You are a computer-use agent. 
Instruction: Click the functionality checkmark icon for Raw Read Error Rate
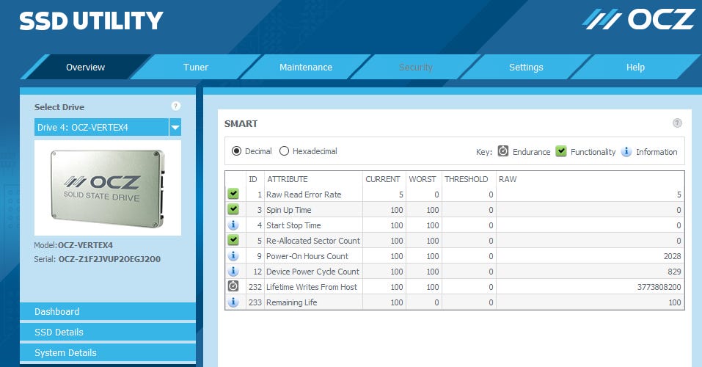(233, 195)
